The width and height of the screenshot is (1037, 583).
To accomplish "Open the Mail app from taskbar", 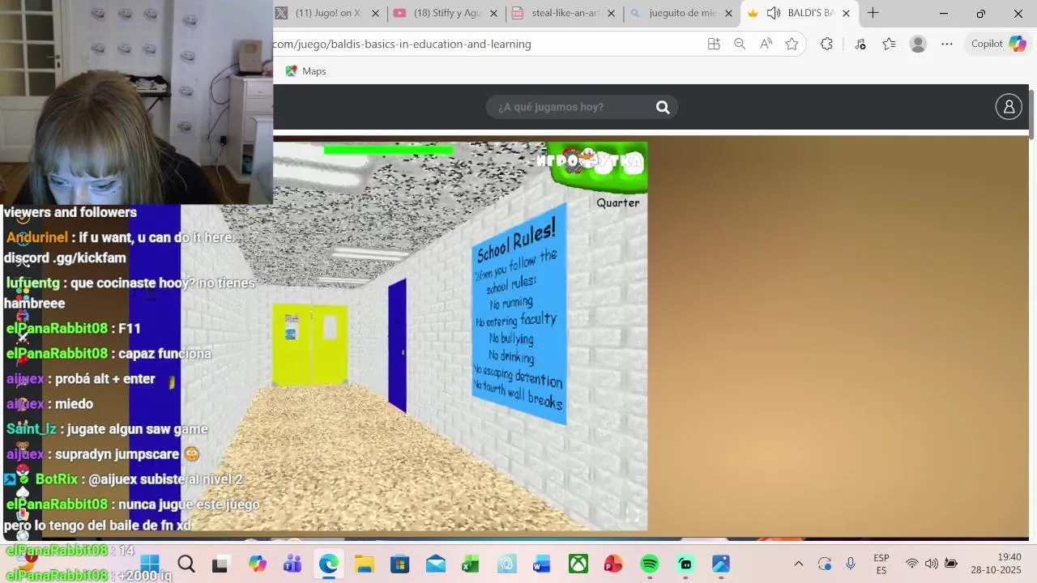I will point(435,564).
